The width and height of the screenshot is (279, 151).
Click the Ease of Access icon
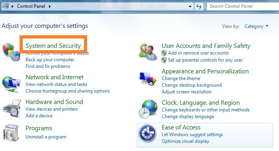(147, 133)
